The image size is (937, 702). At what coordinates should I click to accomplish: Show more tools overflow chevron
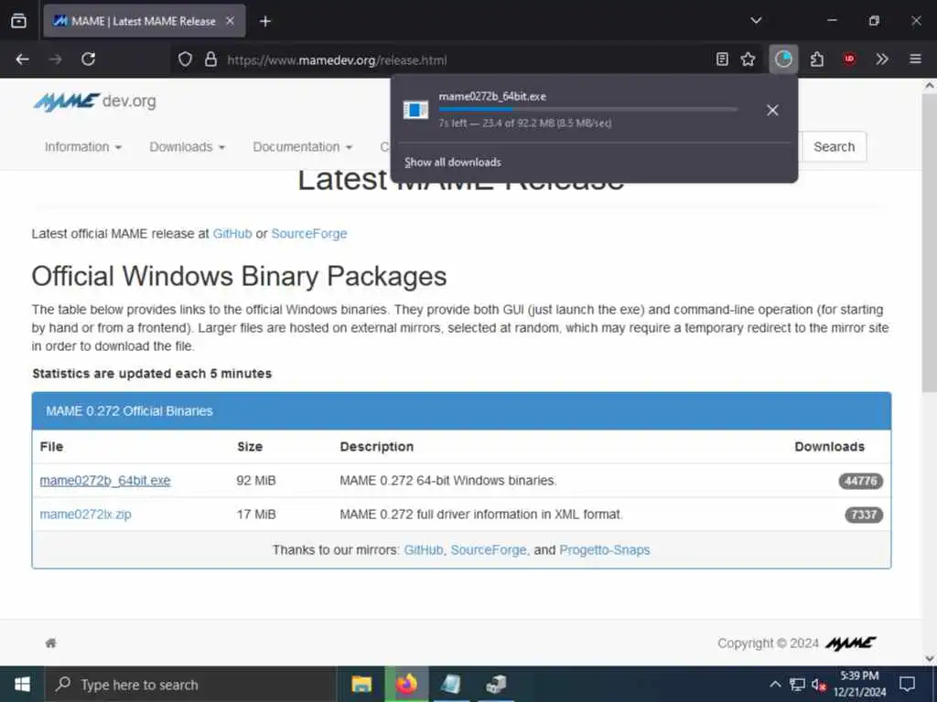(882, 59)
